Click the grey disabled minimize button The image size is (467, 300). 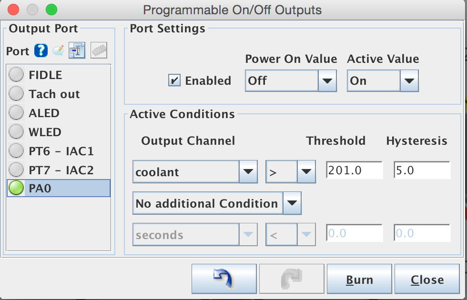(x=32, y=10)
